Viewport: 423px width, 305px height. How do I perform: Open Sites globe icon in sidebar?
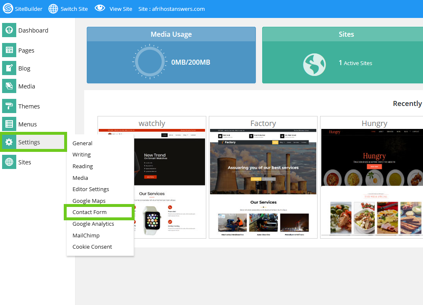(9, 162)
